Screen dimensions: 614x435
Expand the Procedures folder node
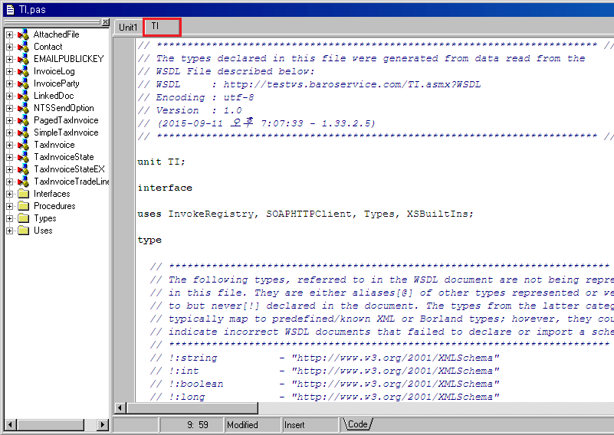pos(9,206)
